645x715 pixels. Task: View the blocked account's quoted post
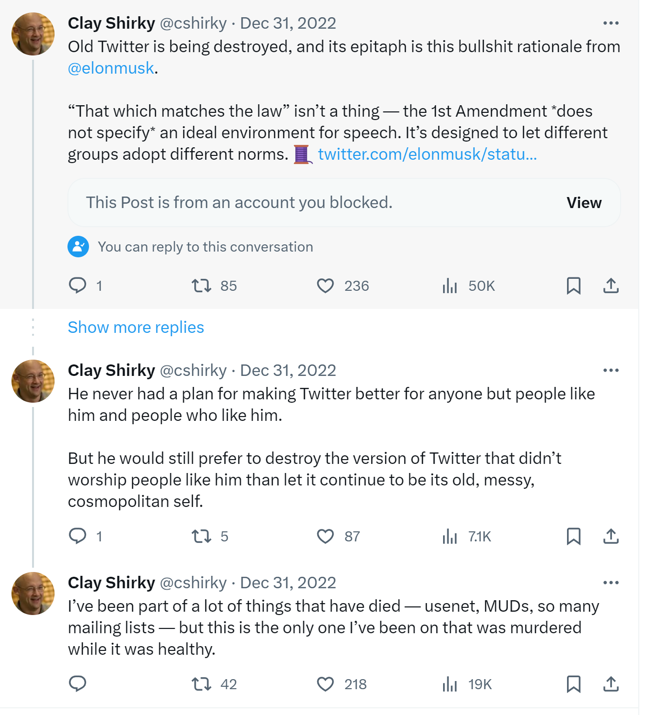click(x=584, y=203)
